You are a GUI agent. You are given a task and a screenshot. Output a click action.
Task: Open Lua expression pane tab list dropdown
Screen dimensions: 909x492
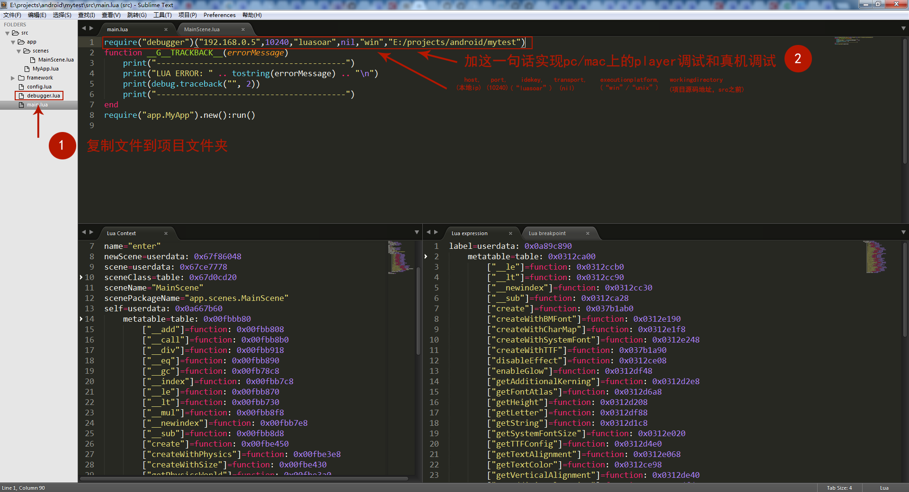[903, 232]
